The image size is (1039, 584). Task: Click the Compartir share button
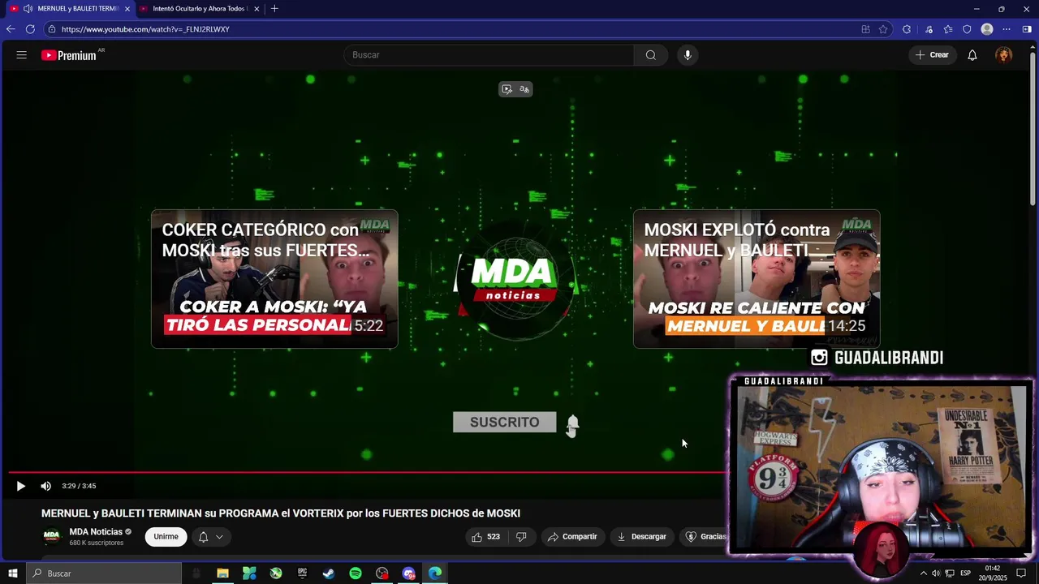(572, 537)
